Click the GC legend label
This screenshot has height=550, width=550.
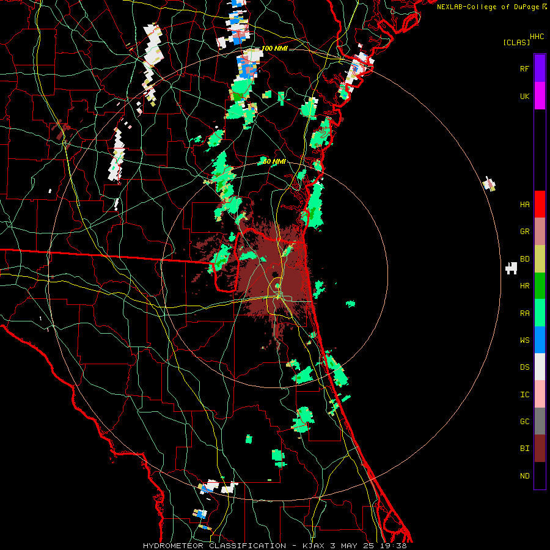click(524, 422)
